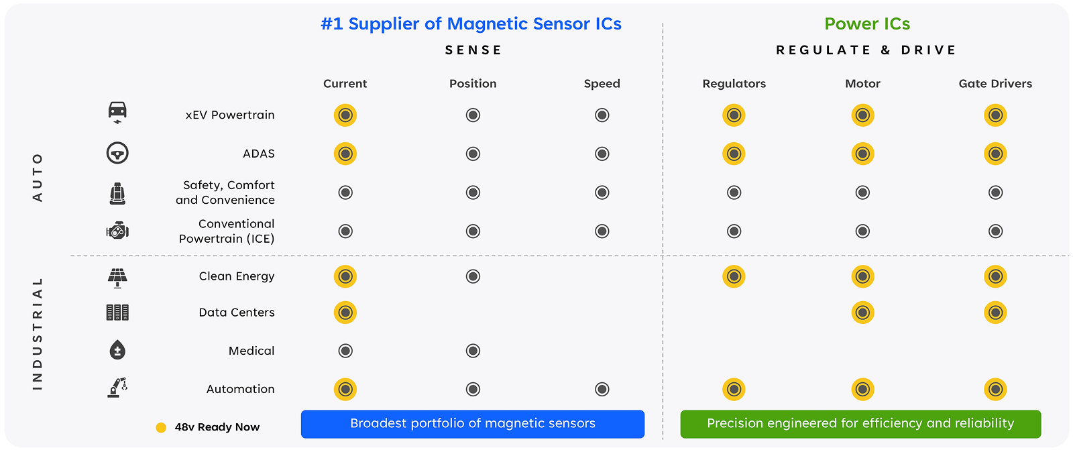Image resolution: width=1073 pixels, height=450 pixels.
Task: Click the xEV Powertrain car icon
Action: tap(117, 112)
